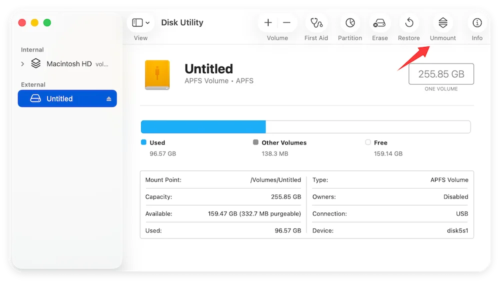
Task: Click the "159.14 GB" Free value
Action: [x=388, y=153]
